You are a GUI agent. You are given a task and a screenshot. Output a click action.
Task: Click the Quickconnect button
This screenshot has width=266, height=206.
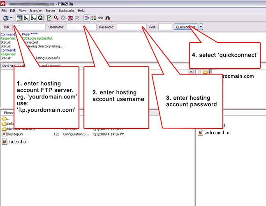click(186, 27)
